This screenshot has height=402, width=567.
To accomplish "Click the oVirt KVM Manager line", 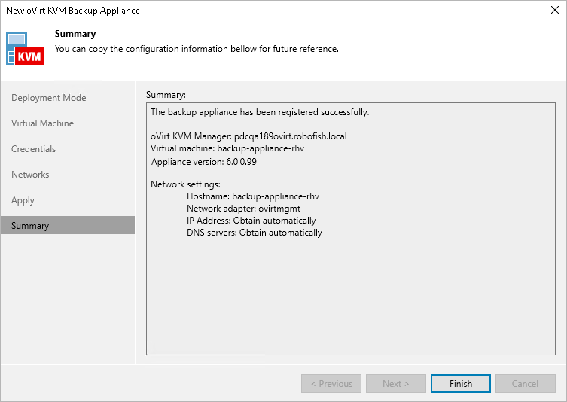I will tap(248, 137).
